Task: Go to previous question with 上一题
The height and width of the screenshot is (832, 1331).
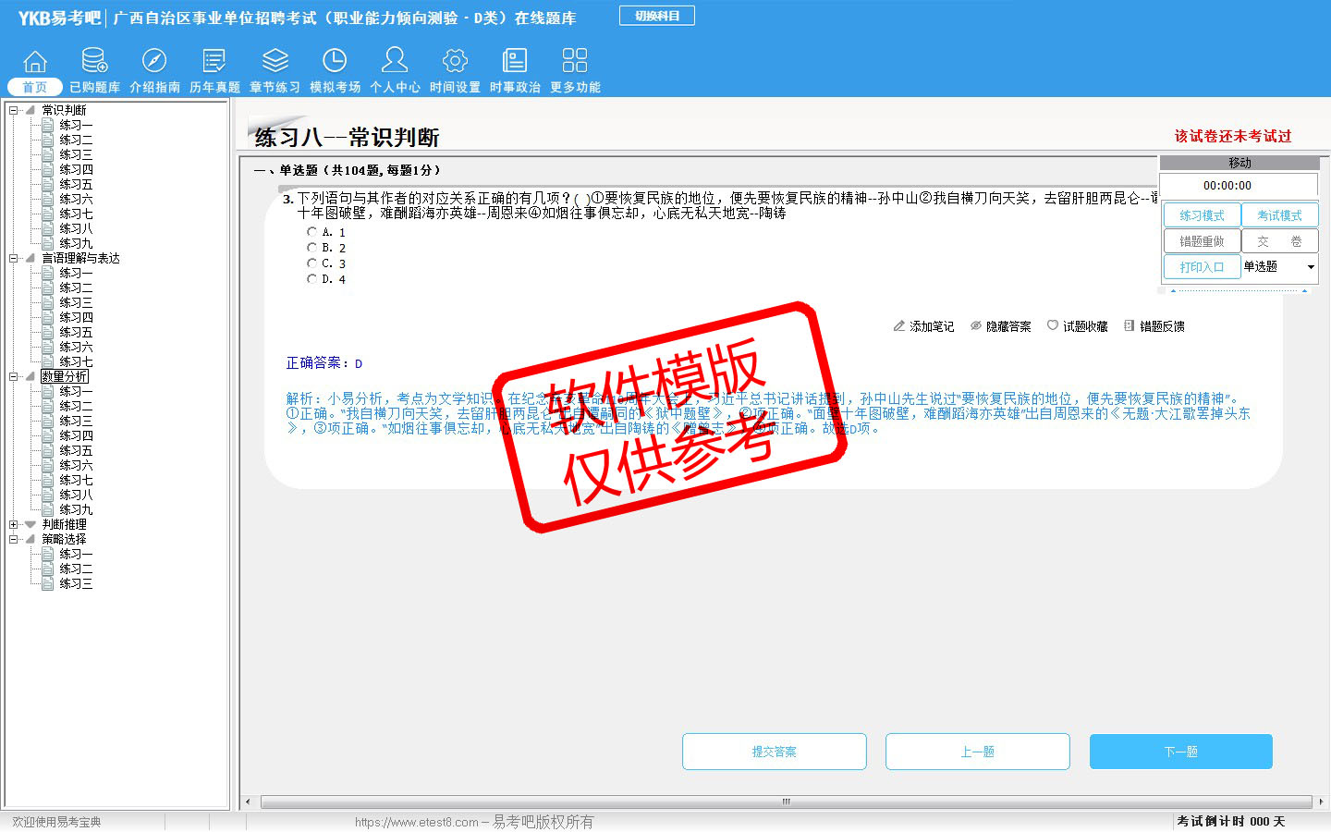Action: 978,752
